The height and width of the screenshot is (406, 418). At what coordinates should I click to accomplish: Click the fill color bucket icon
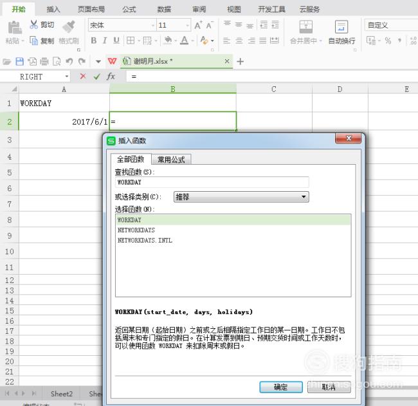coord(168,41)
